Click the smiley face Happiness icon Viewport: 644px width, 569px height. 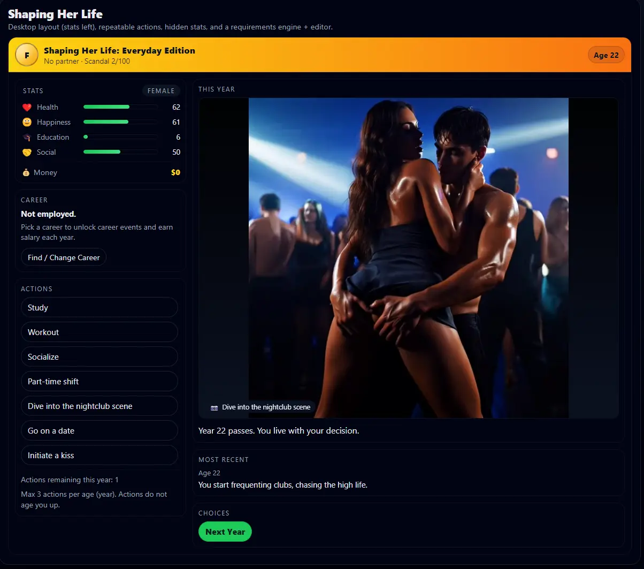pyautogui.click(x=27, y=123)
